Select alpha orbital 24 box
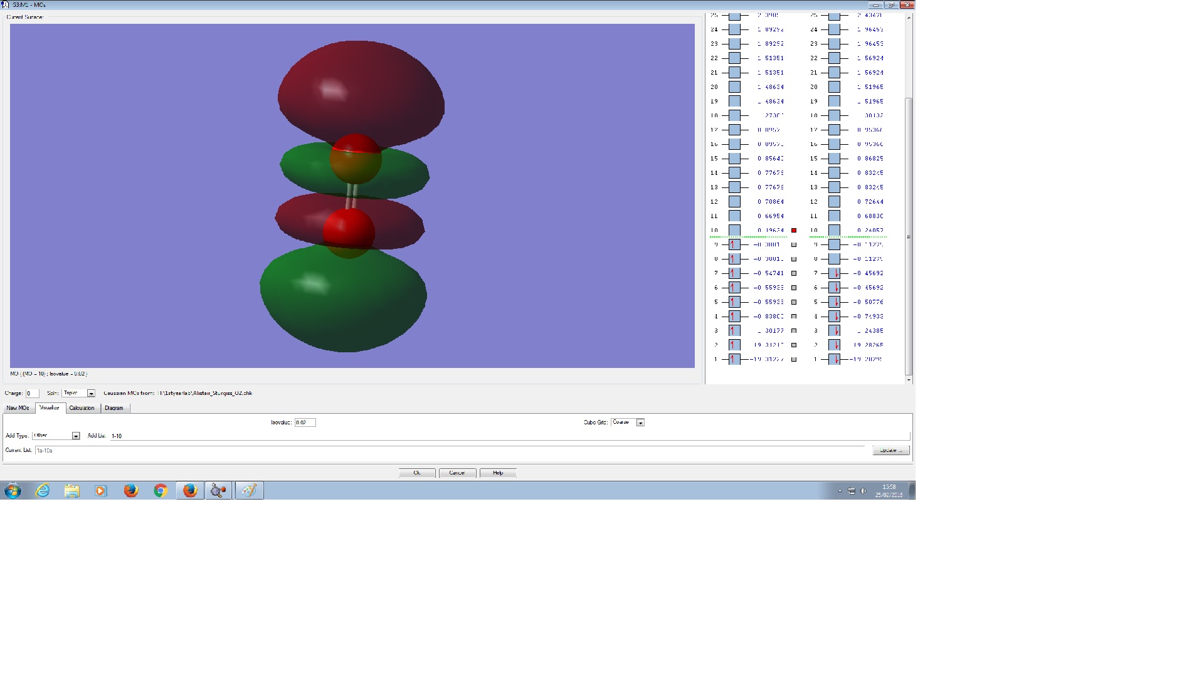Screen dimensions: 1204x677 click(734, 29)
